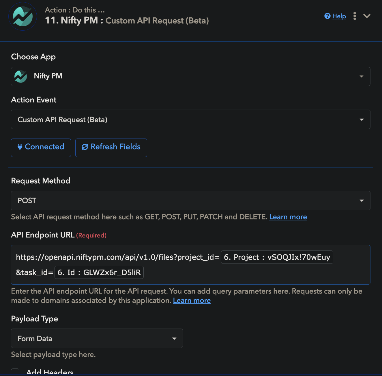Open Learn more link under API Endpoint URL
Screen dimensions: 382x376
tap(192, 301)
